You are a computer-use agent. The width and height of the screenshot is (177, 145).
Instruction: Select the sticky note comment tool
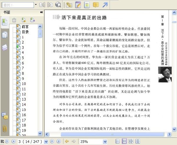click(96, 5)
